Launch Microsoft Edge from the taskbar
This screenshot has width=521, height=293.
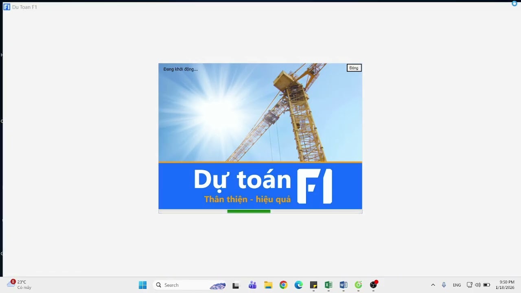[x=299, y=285]
